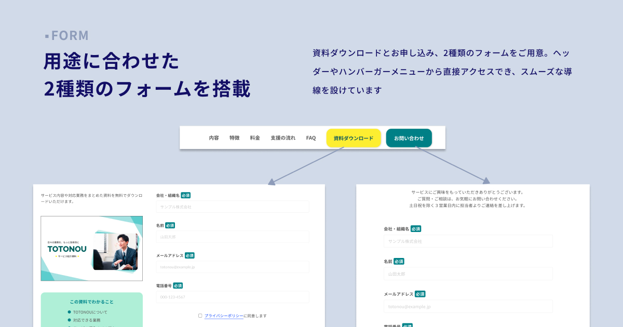Focus メールアドレス field in the contact form
The image size is (623, 327).
tap(468, 306)
